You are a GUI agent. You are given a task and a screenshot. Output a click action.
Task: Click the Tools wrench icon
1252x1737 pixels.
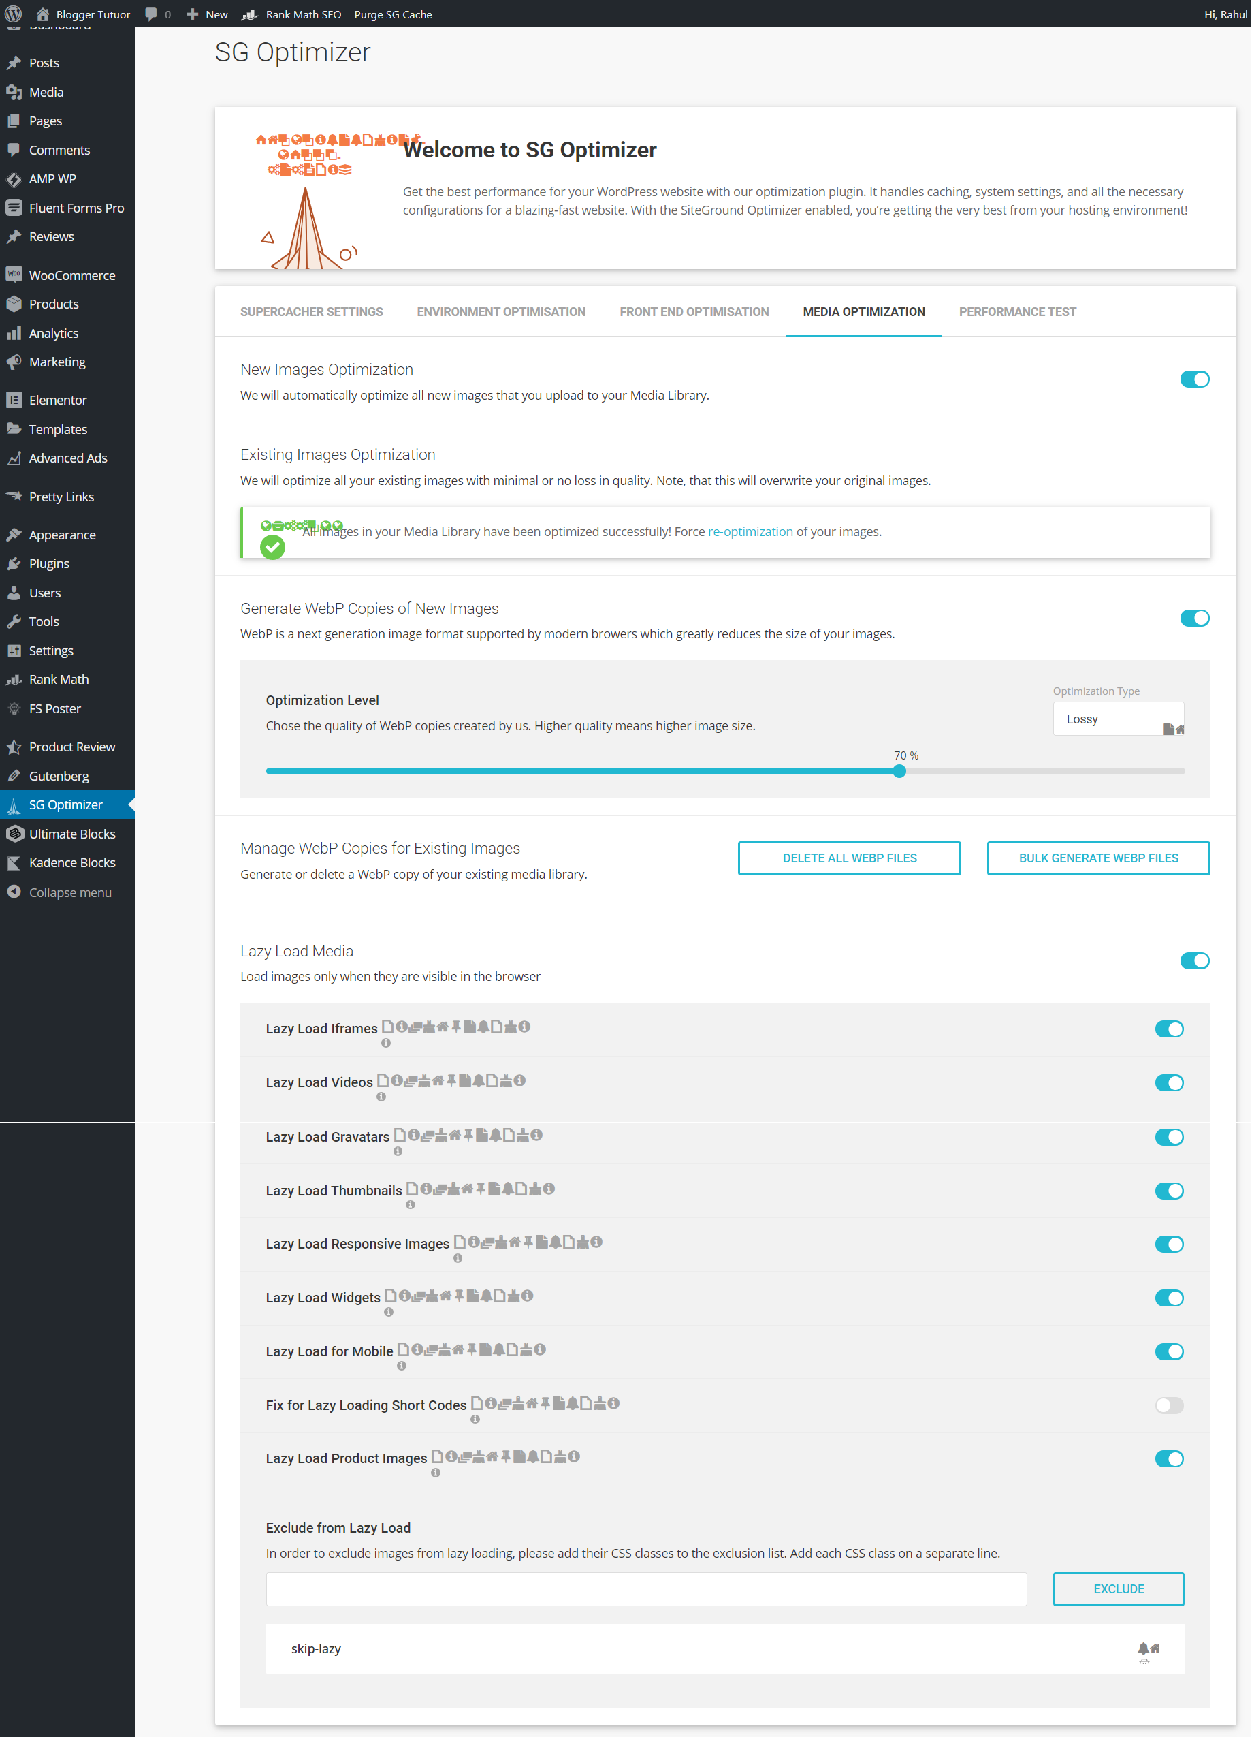tap(14, 621)
